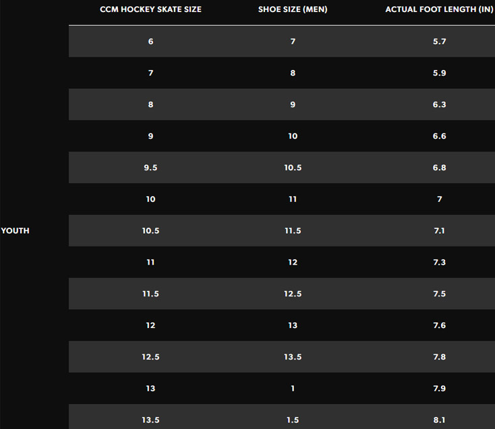Select the YOUTH category label
The height and width of the screenshot is (429, 495).
tap(15, 231)
